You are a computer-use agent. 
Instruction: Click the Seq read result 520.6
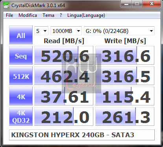coord(64,55)
